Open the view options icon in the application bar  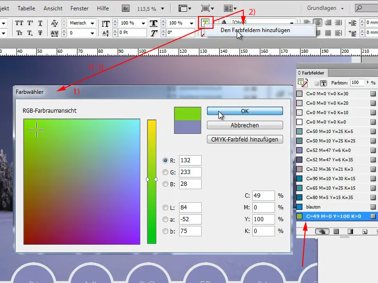(x=185, y=8)
